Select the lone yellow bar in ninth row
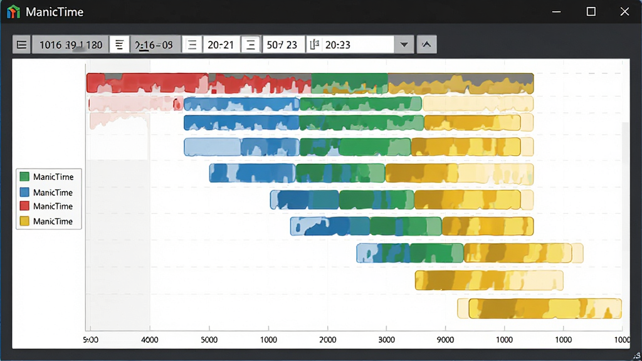The image size is (642, 361). (x=489, y=280)
